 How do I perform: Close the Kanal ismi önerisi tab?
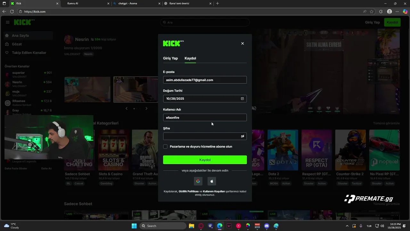(210, 4)
